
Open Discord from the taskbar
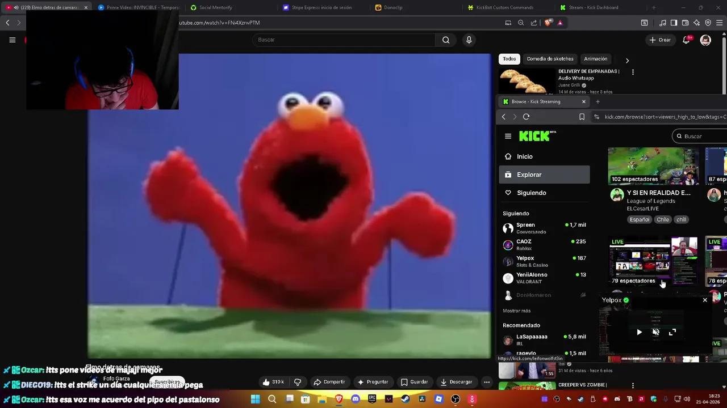coord(356,399)
